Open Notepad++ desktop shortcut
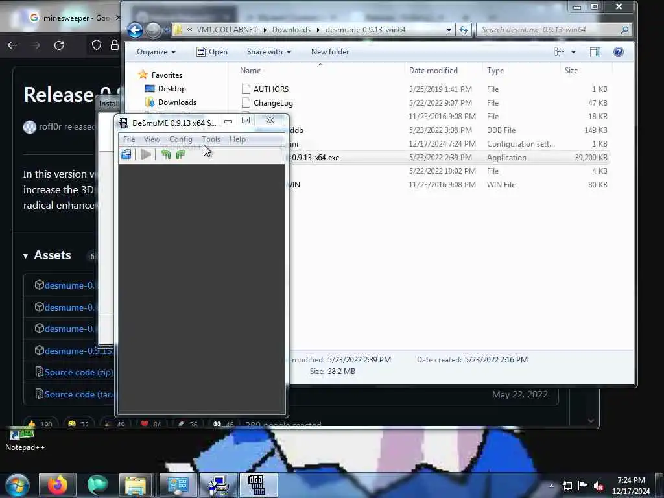The image size is (664, 498). coord(25,440)
